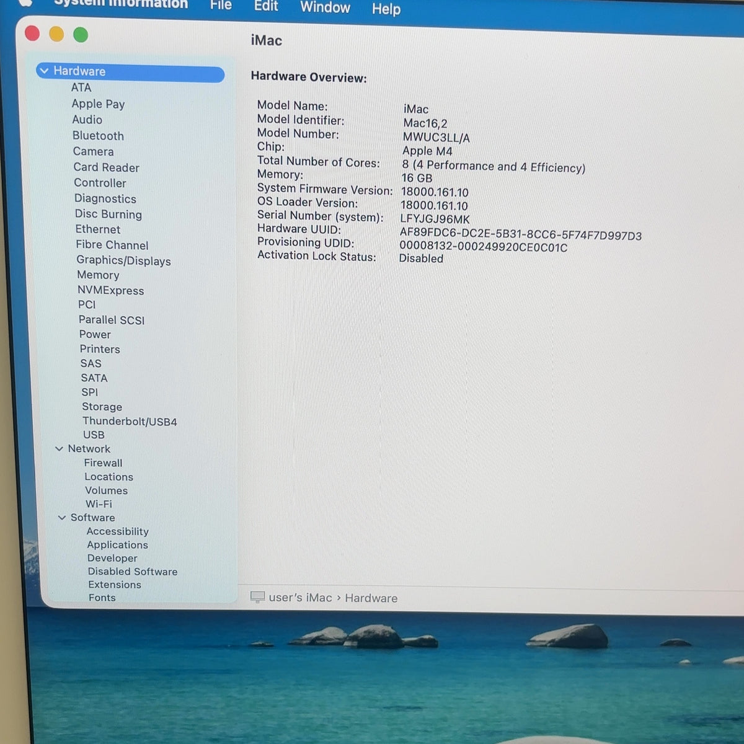Screen dimensions: 744x744
Task: Collapse the Software section chevron
Action: tap(61, 517)
